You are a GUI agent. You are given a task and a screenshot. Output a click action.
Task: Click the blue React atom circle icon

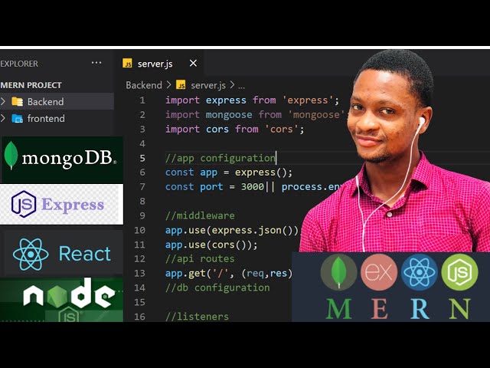[x=419, y=272]
